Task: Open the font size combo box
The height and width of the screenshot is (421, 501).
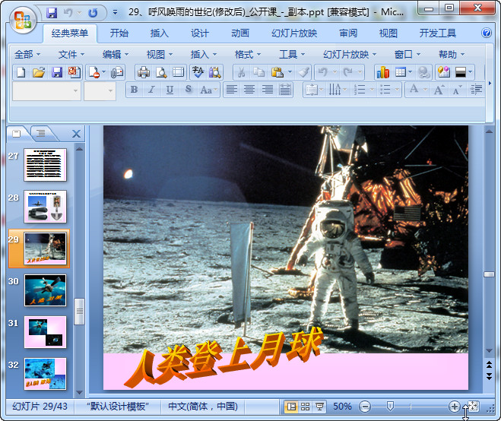Action: 100,91
